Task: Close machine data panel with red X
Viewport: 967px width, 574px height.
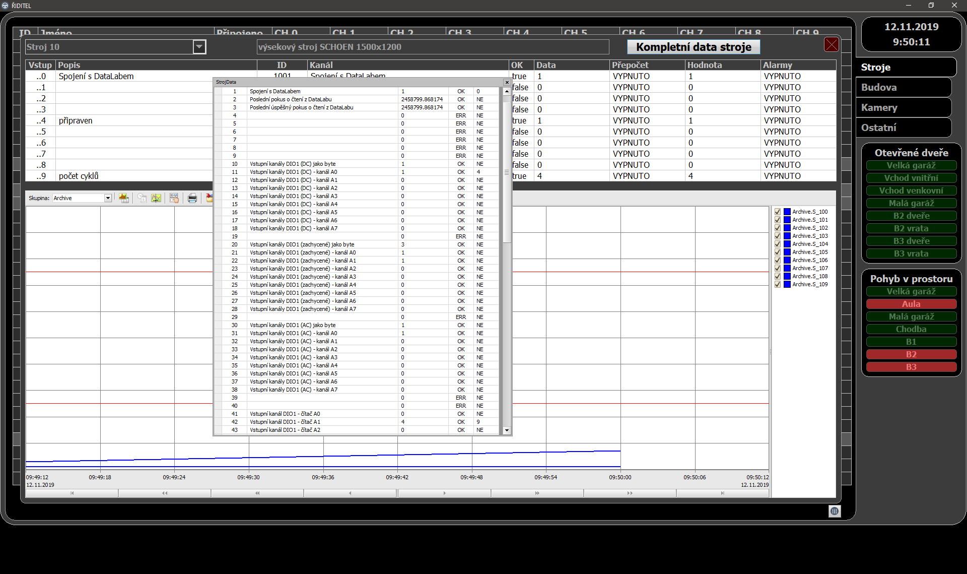Action: (x=831, y=45)
